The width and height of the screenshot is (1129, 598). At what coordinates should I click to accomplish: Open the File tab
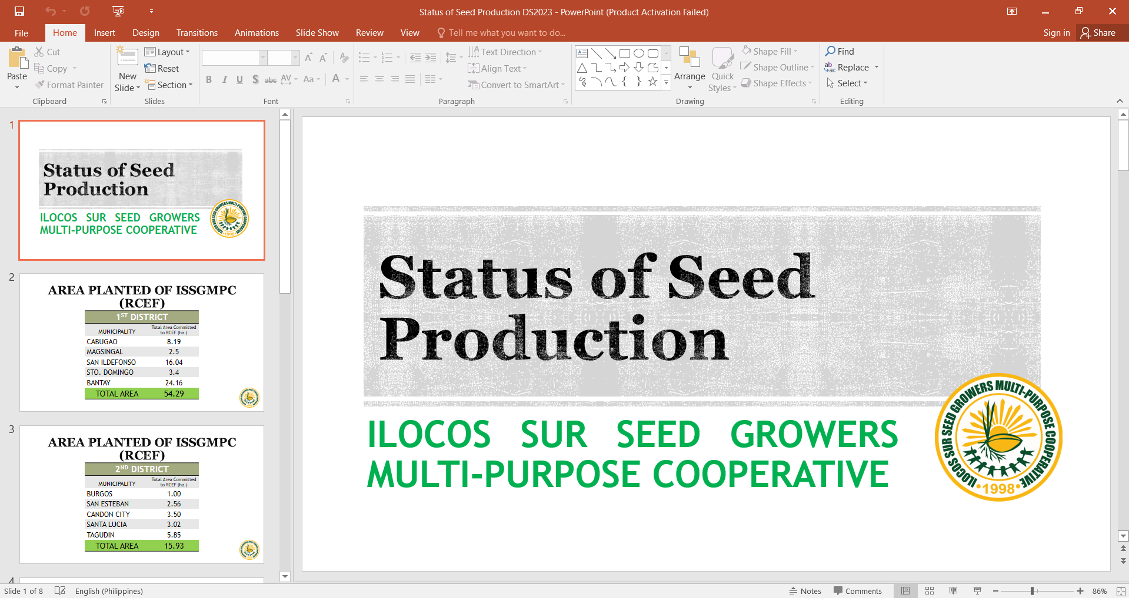21,33
